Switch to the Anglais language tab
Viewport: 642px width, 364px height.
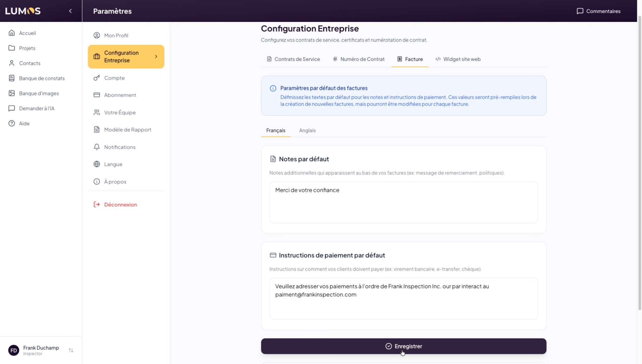tap(307, 130)
